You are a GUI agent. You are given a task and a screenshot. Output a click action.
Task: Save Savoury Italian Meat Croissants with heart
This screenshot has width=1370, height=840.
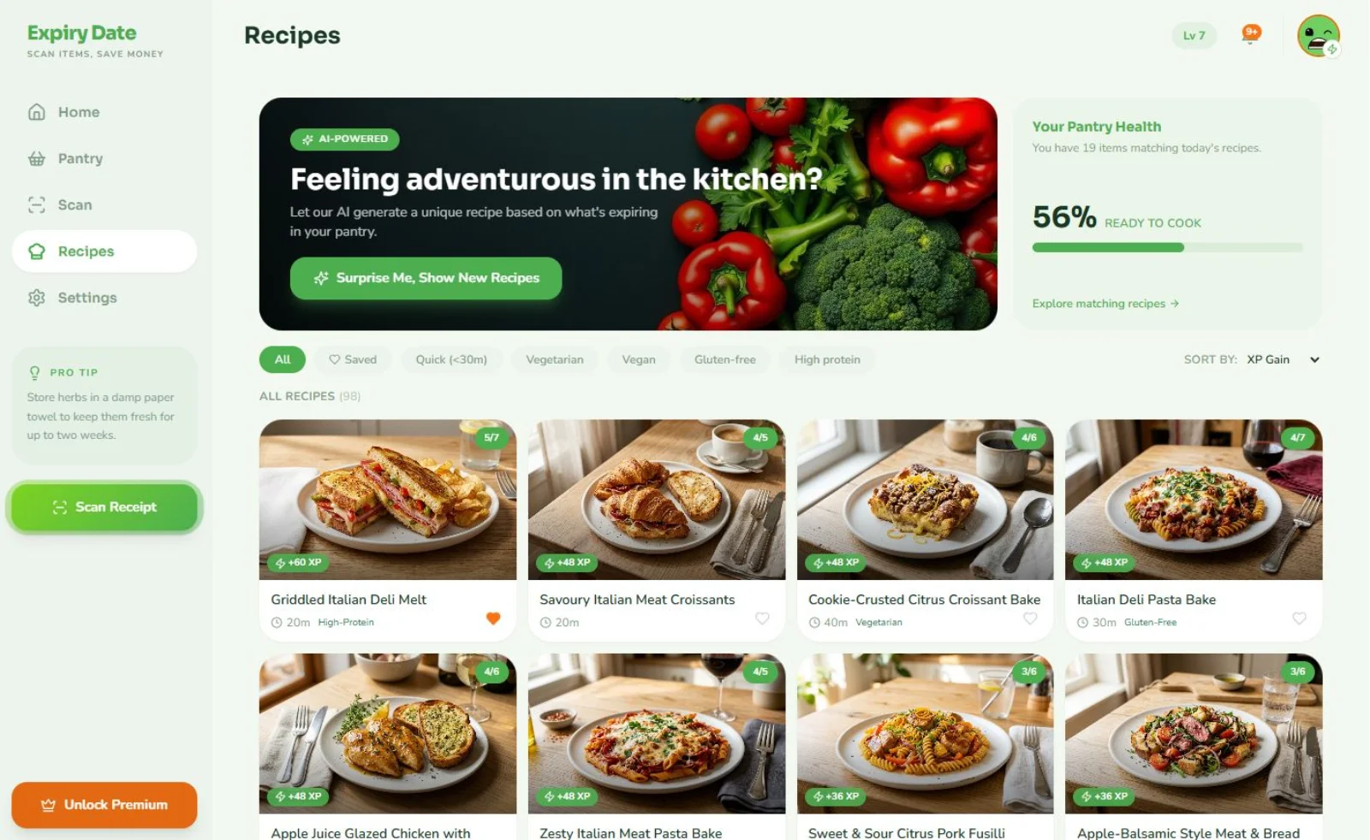coord(762,618)
